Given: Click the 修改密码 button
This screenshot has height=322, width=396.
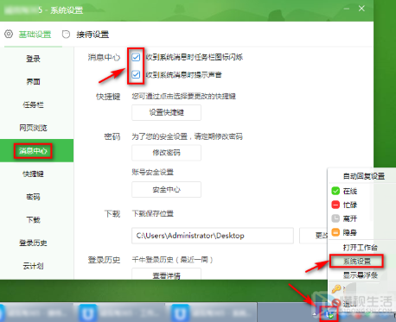Looking at the screenshot, I should click(x=166, y=153).
